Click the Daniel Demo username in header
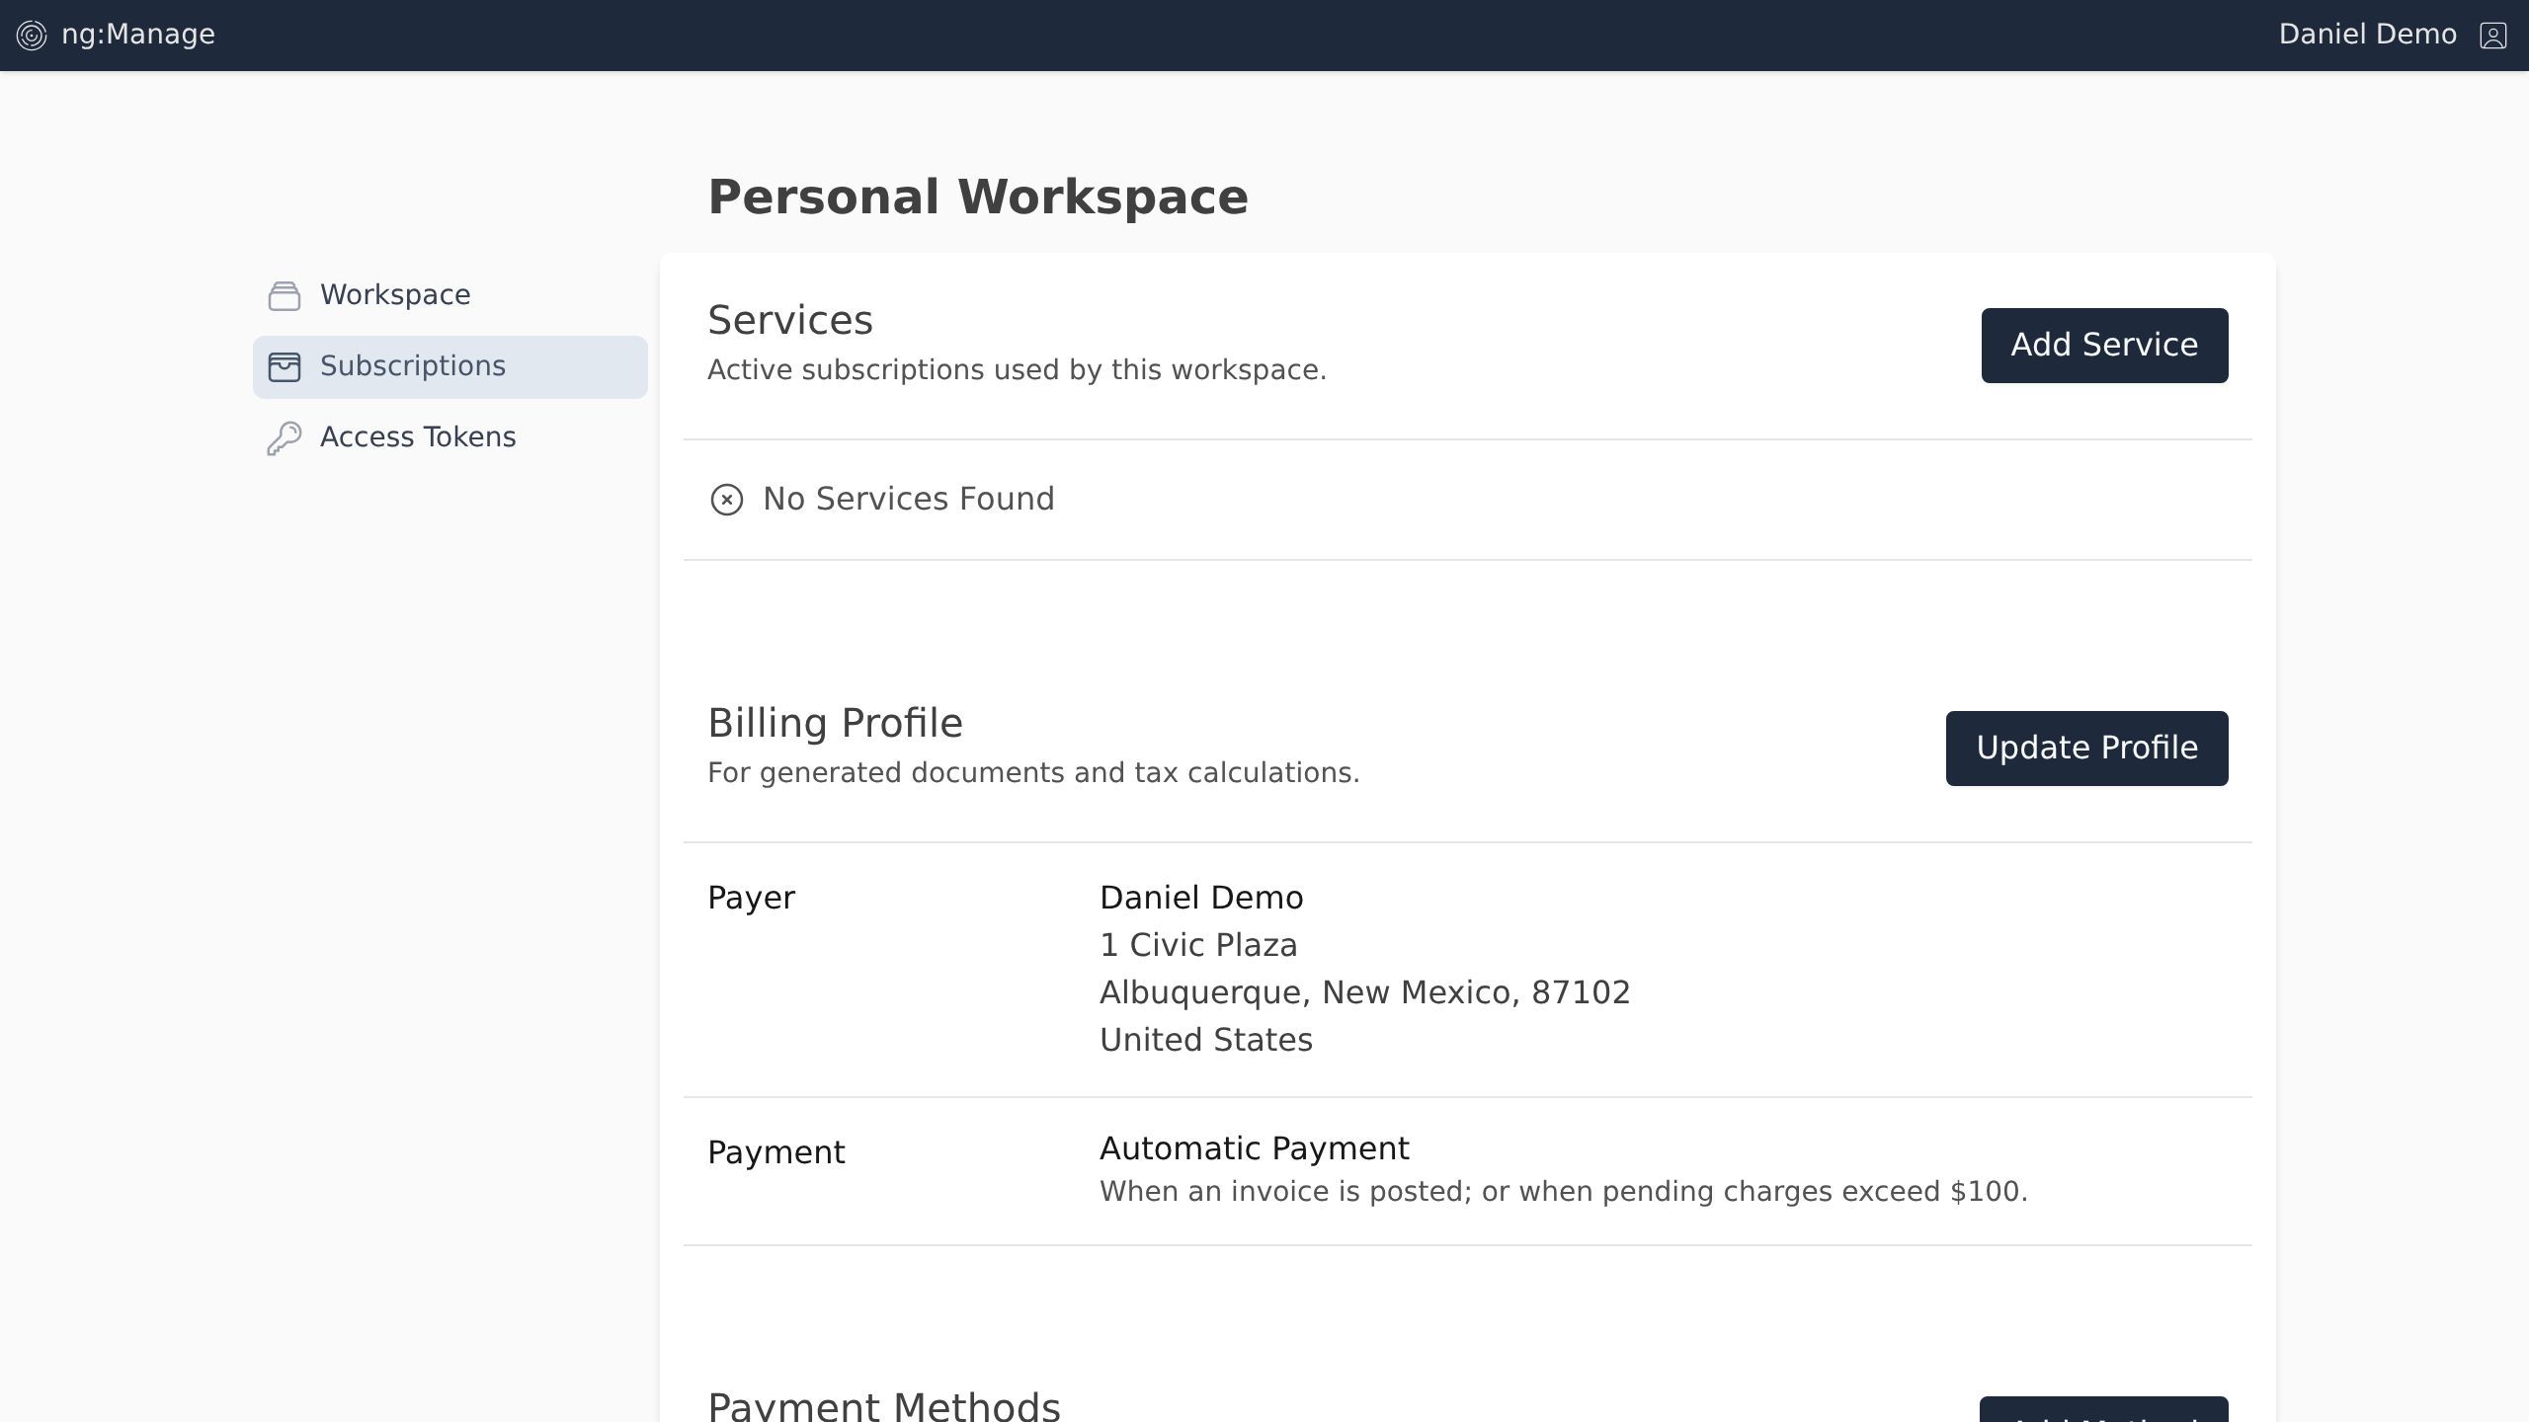The width and height of the screenshot is (2529, 1422). pyautogui.click(x=2367, y=35)
